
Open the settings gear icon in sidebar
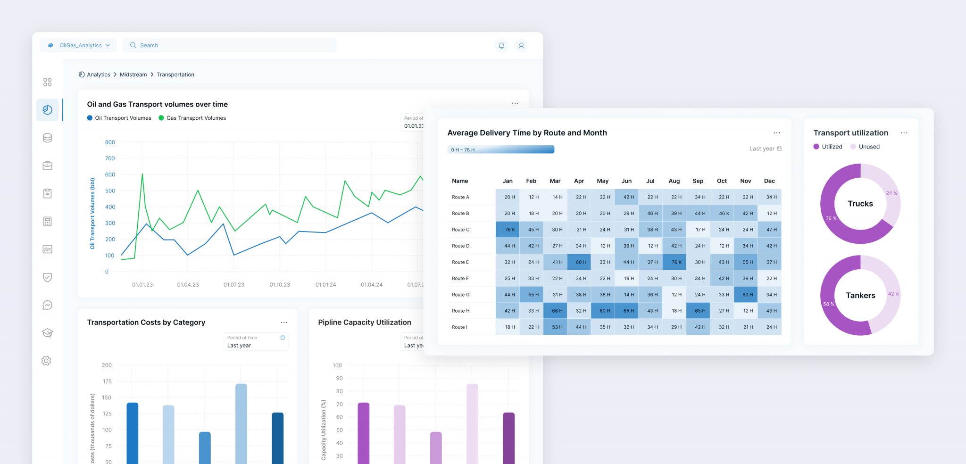click(x=46, y=361)
